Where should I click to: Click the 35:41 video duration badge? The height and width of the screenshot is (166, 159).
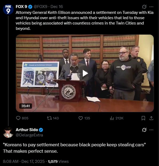(x=26, y=106)
